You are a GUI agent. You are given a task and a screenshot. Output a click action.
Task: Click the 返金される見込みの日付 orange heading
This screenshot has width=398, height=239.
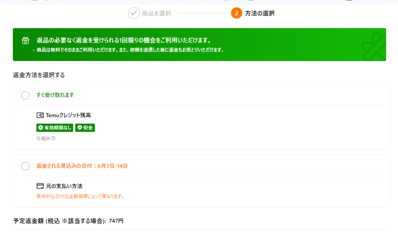pos(82,166)
